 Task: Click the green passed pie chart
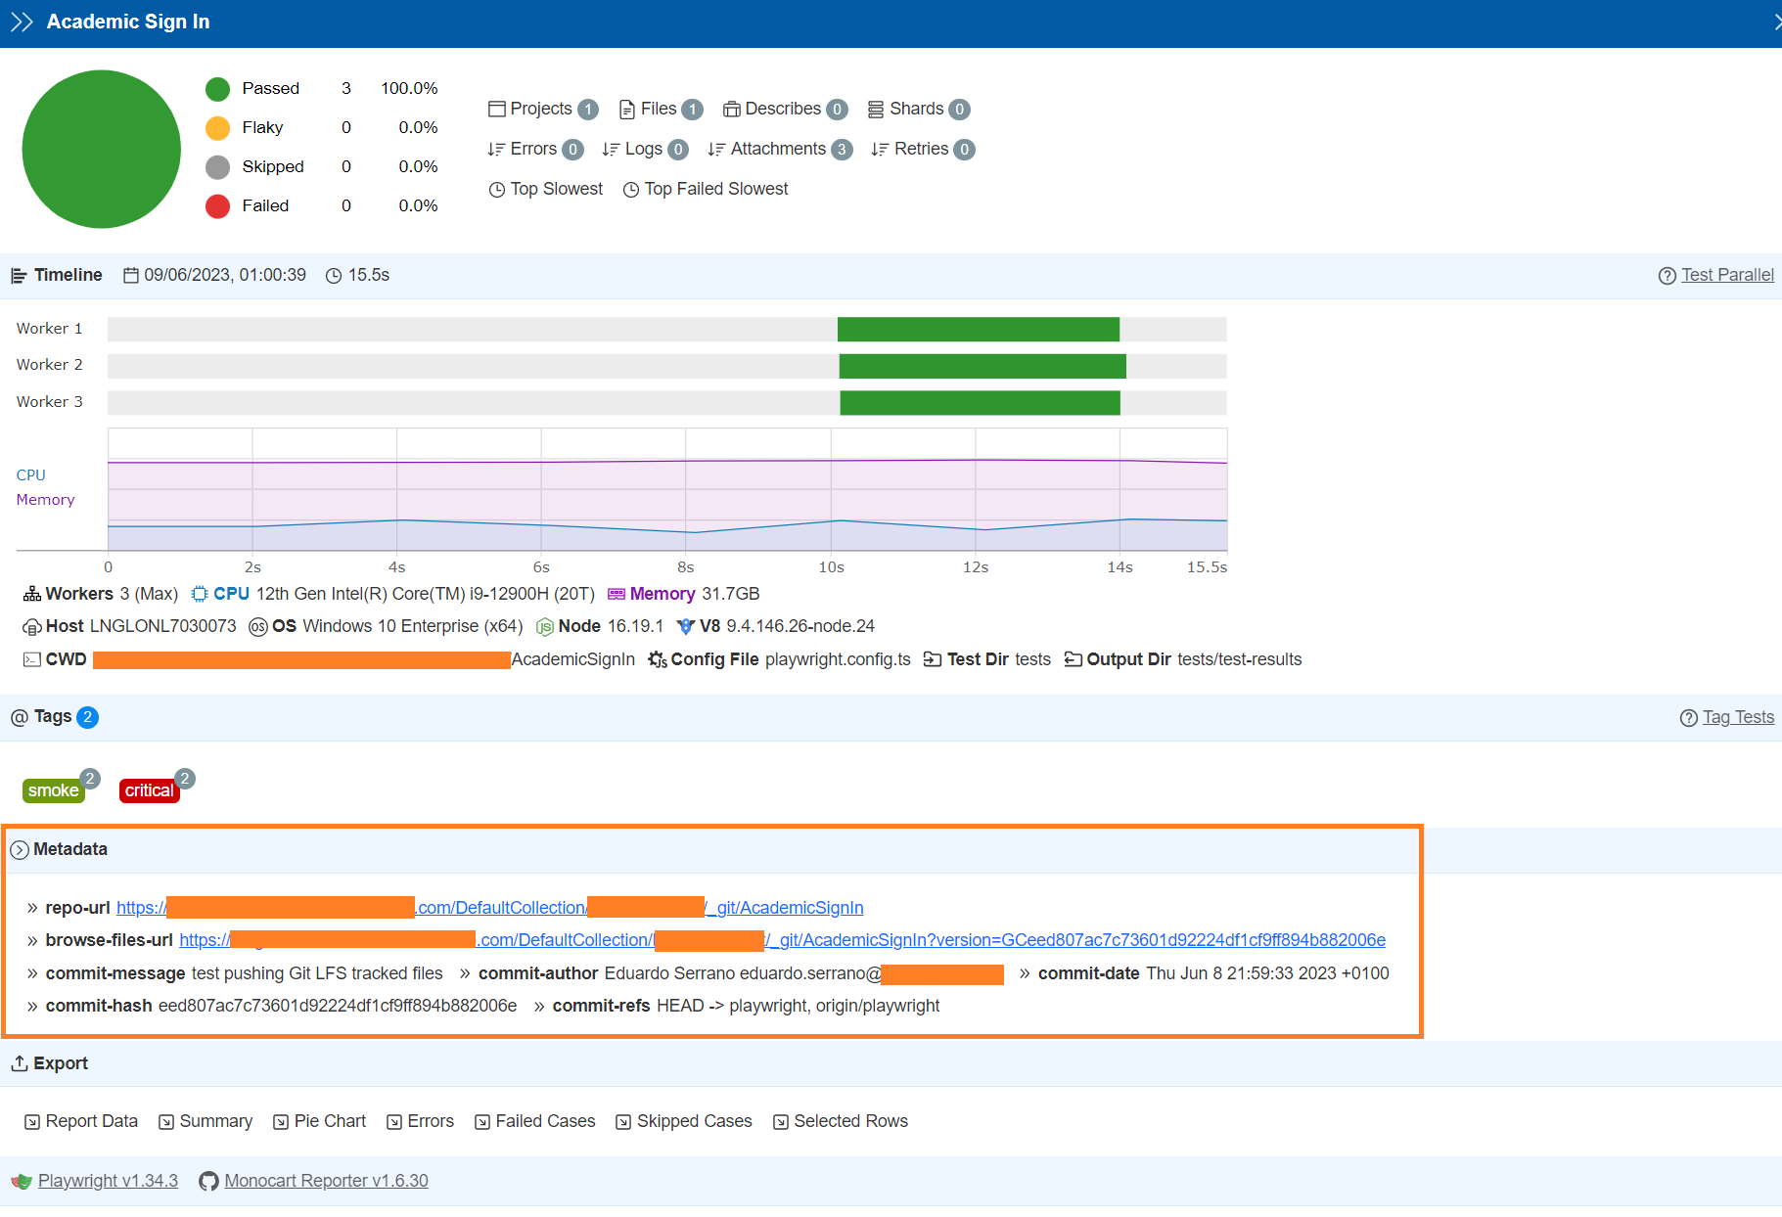[101, 149]
